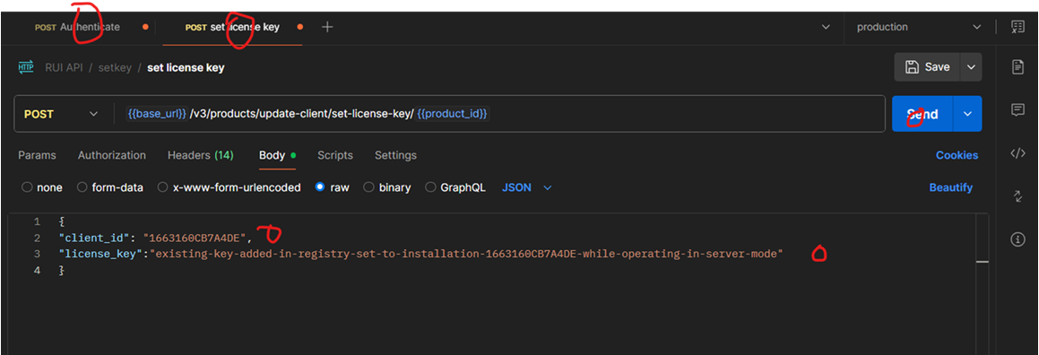1039x355 pixels.
Task: Select the form-data body type
Action: (x=110, y=187)
